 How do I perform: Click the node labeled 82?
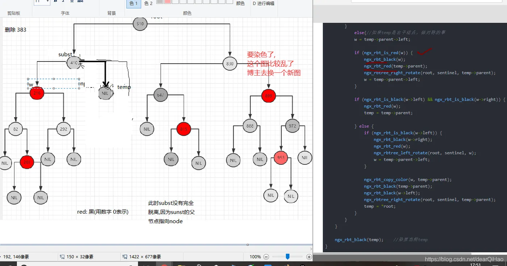(x=16, y=129)
